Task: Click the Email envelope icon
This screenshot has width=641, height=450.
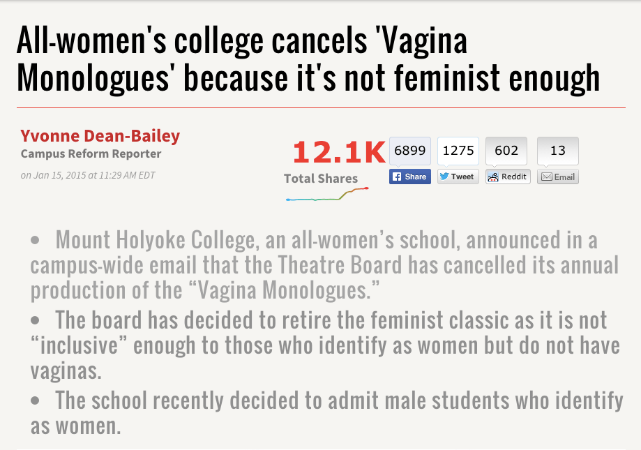Action: click(547, 177)
